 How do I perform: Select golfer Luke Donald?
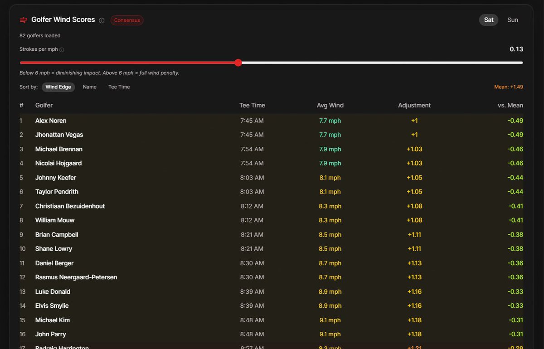[53, 292]
